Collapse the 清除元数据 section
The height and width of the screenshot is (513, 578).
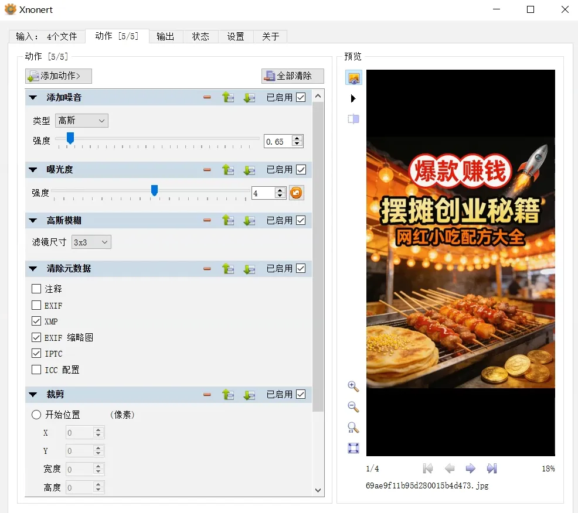[x=33, y=268]
